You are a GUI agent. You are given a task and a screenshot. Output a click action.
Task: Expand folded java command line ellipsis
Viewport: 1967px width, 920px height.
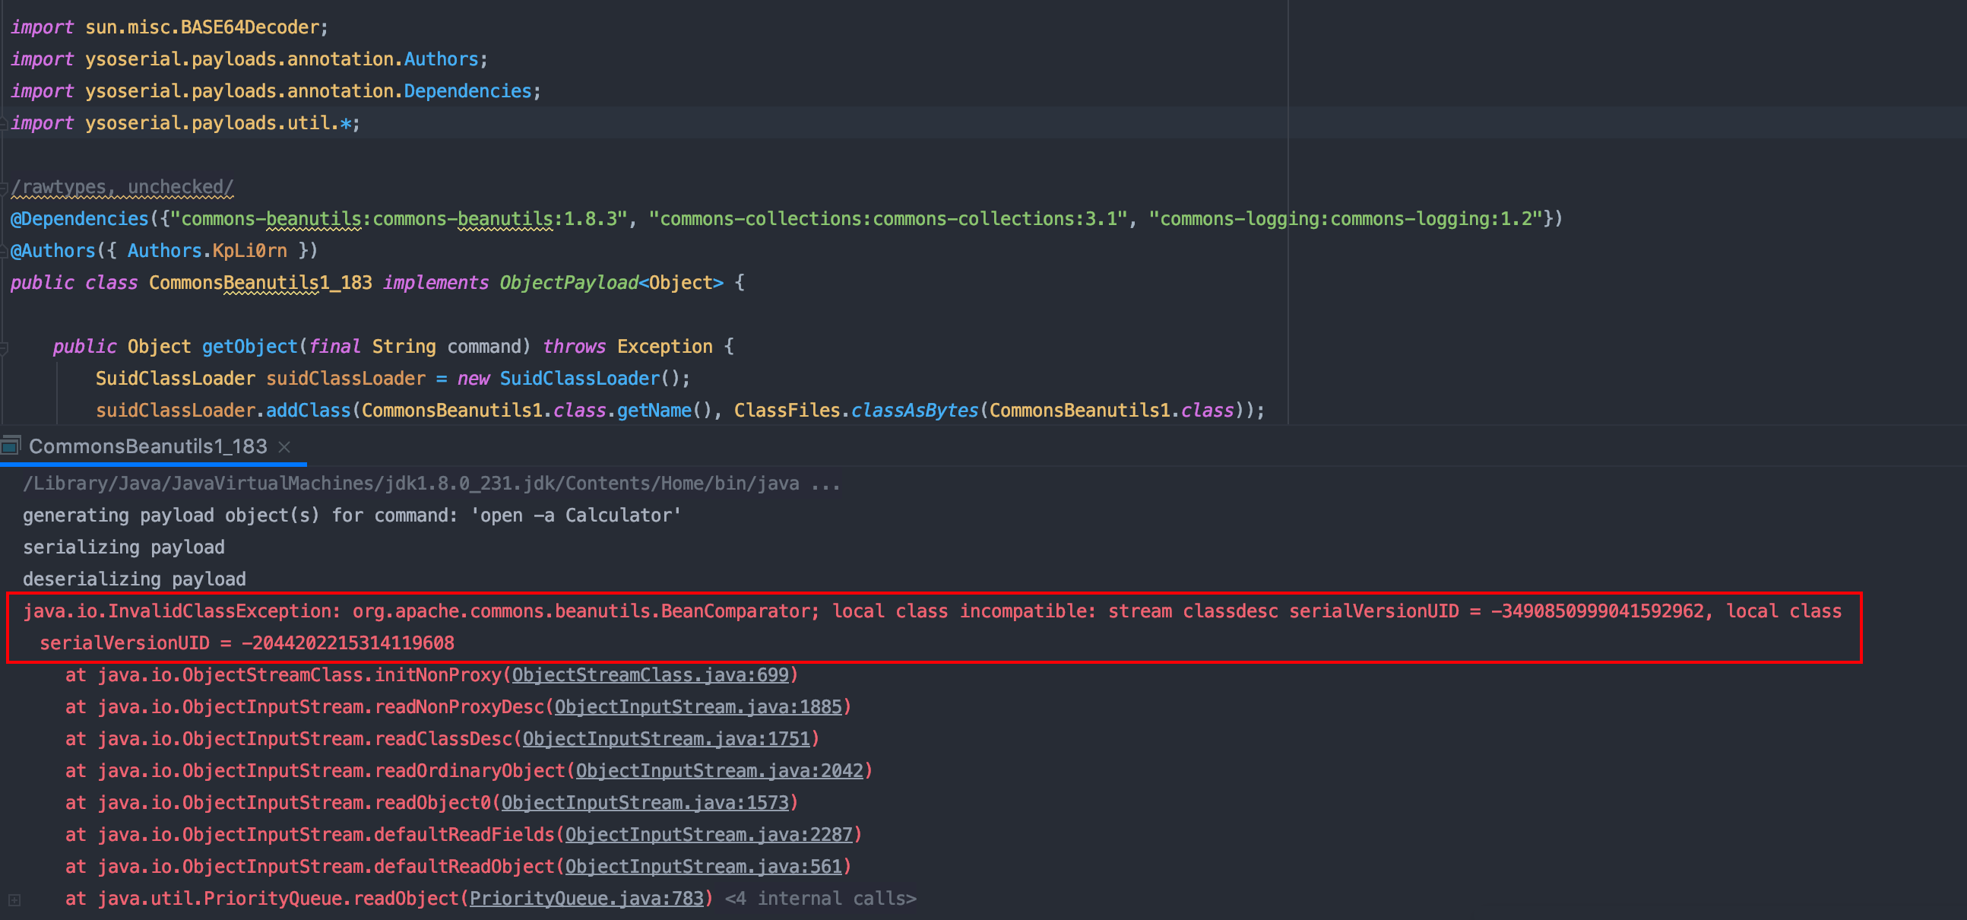[x=826, y=484]
